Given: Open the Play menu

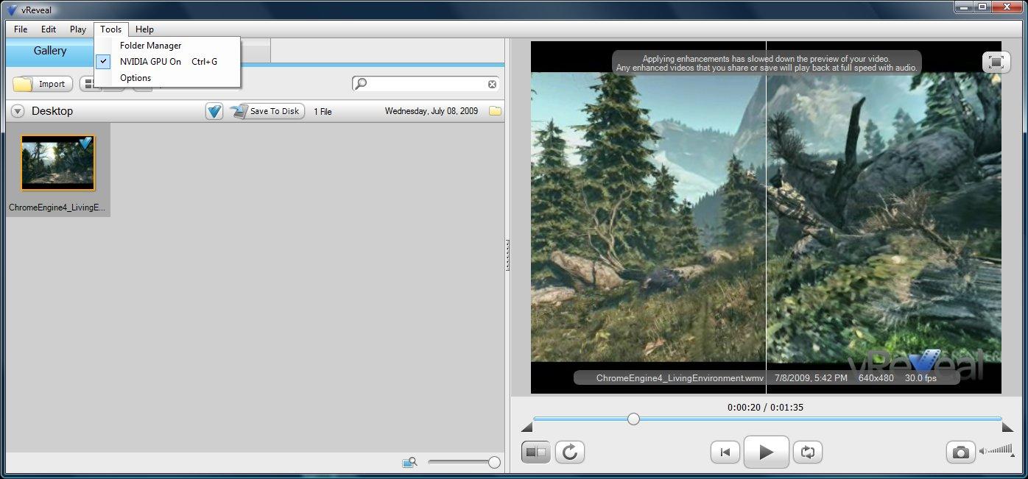Looking at the screenshot, I should pos(78,29).
